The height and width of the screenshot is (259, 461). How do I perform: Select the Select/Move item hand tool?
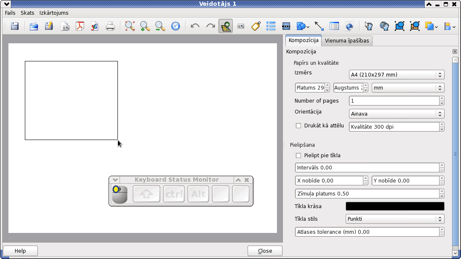coord(369,26)
